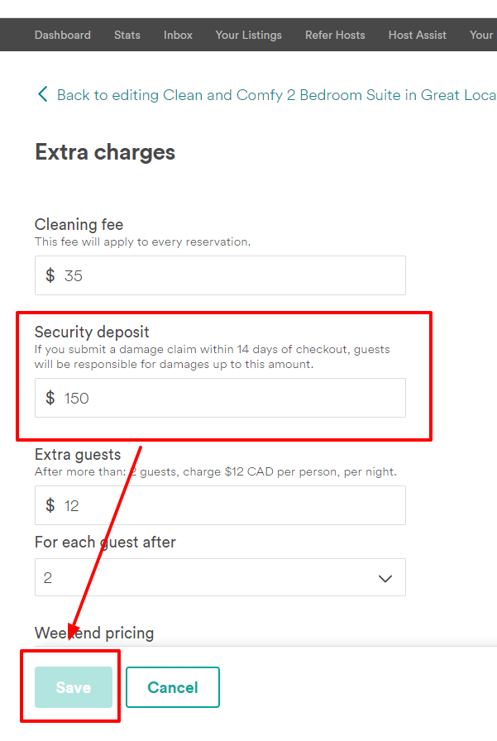Open the Inbox from the navigation bar
This screenshot has width=497, height=741.
coord(178,35)
